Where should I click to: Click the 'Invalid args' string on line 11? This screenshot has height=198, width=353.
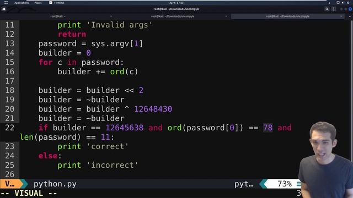point(119,25)
